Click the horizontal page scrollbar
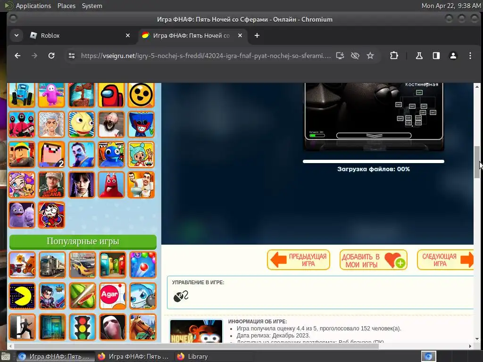483x362 pixels. click(x=196, y=346)
